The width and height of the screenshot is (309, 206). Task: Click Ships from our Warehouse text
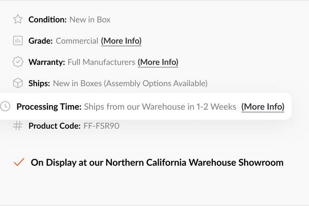tap(160, 107)
